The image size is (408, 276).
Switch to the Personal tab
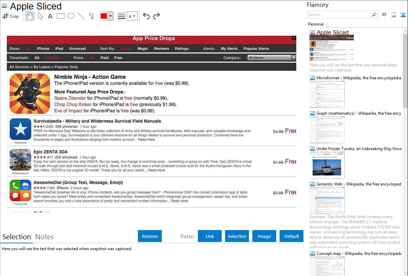pyautogui.click(x=316, y=24)
